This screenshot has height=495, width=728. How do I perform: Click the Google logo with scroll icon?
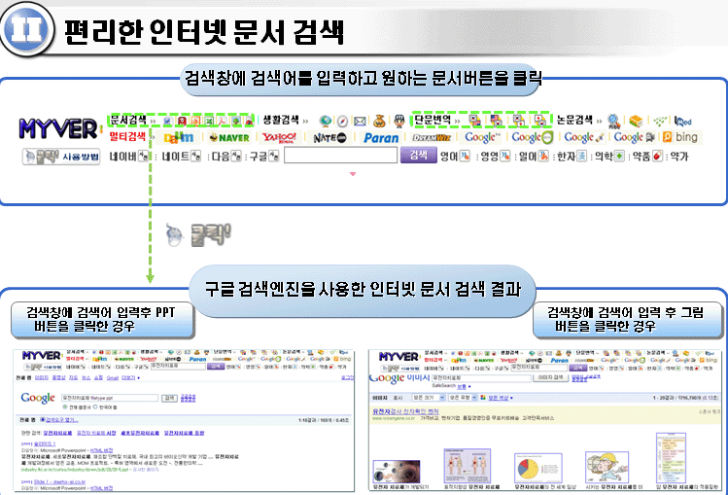click(x=584, y=137)
